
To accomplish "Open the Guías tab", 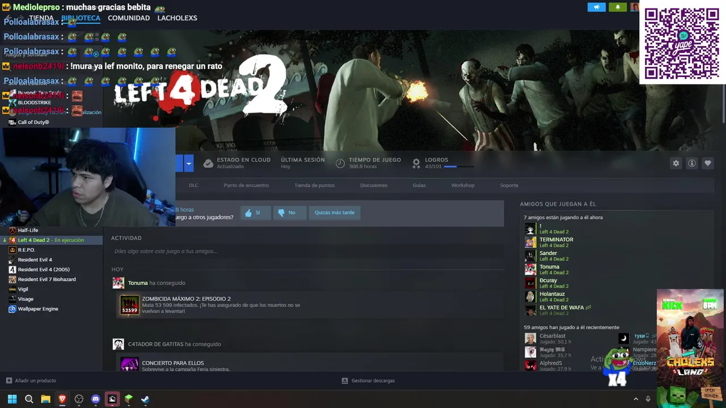I will tap(419, 185).
